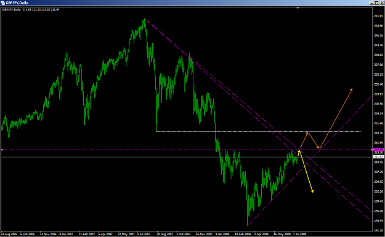
Task: Click the 1 Jul 2008 date label
Action: point(300,234)
